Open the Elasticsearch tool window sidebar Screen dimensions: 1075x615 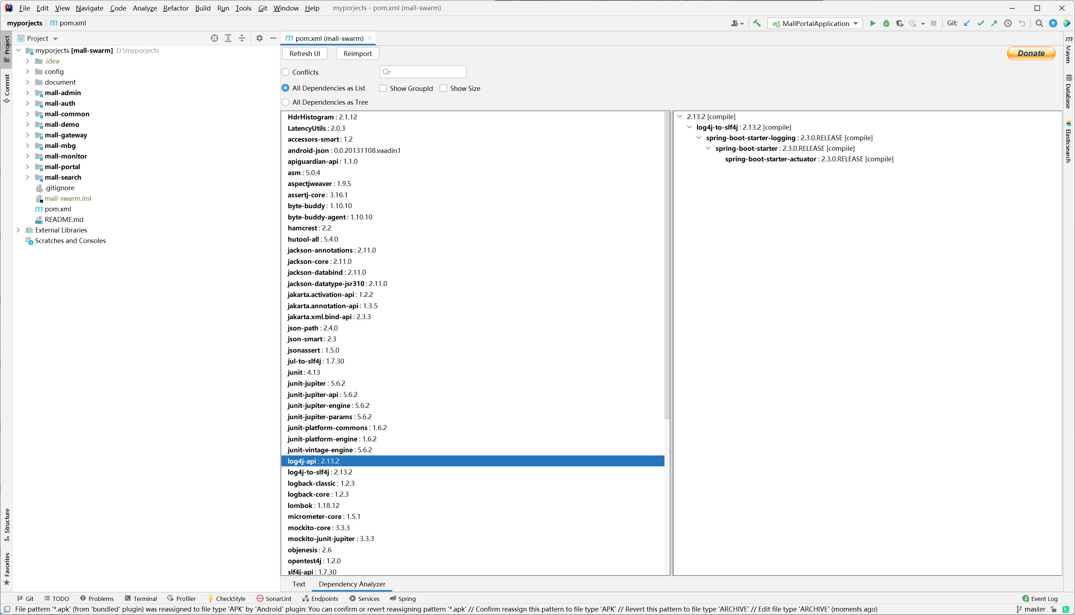coord(1069,142)
